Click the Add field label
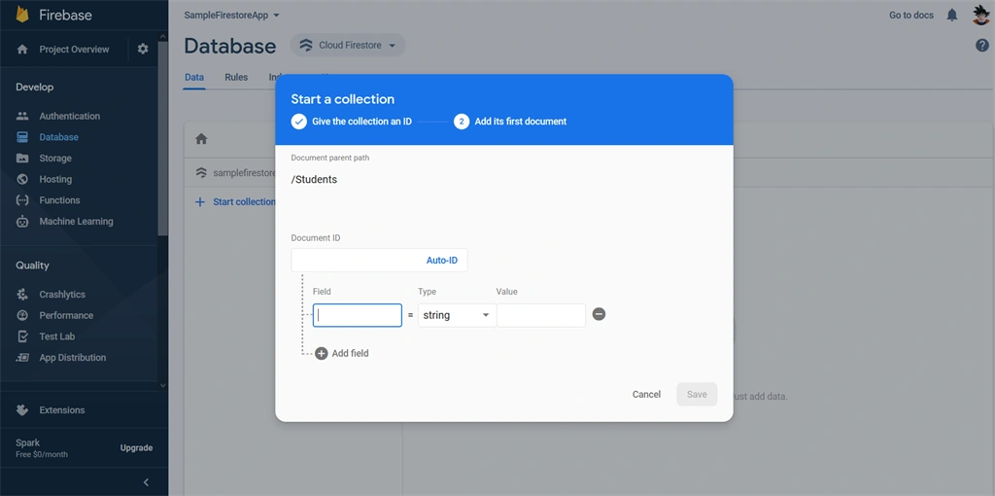This screenshot has width=995, height=496. coord(350,353)
